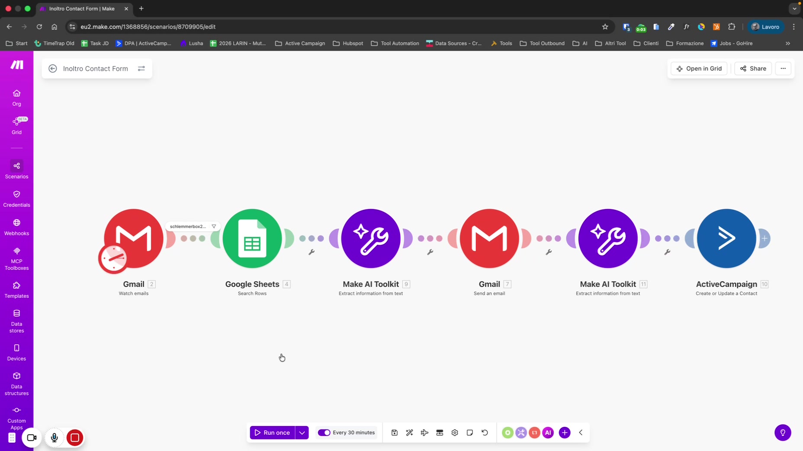Open the schlemmerbox filter between Gmail and Sheets
The image size is (803, 451).
(x=193, y=226)
